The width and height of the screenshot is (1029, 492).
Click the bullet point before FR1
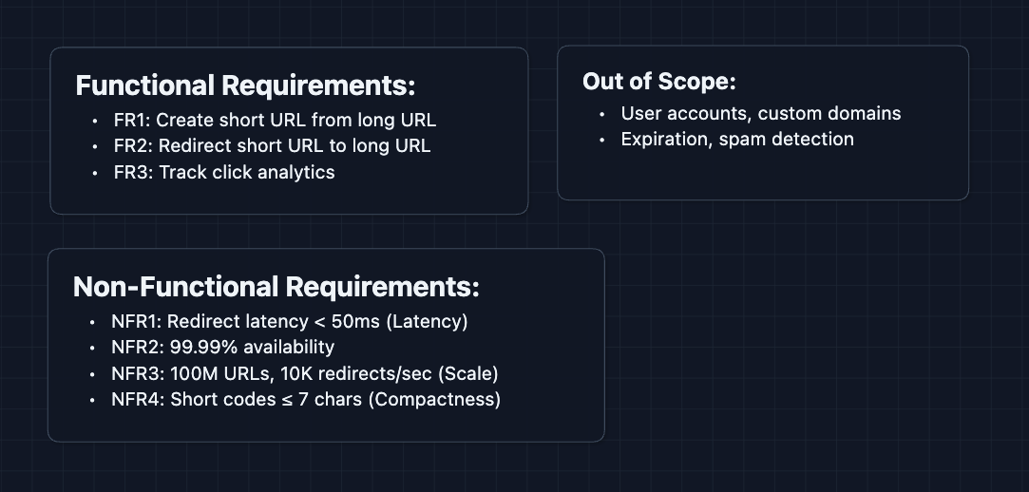click(94, 122)
